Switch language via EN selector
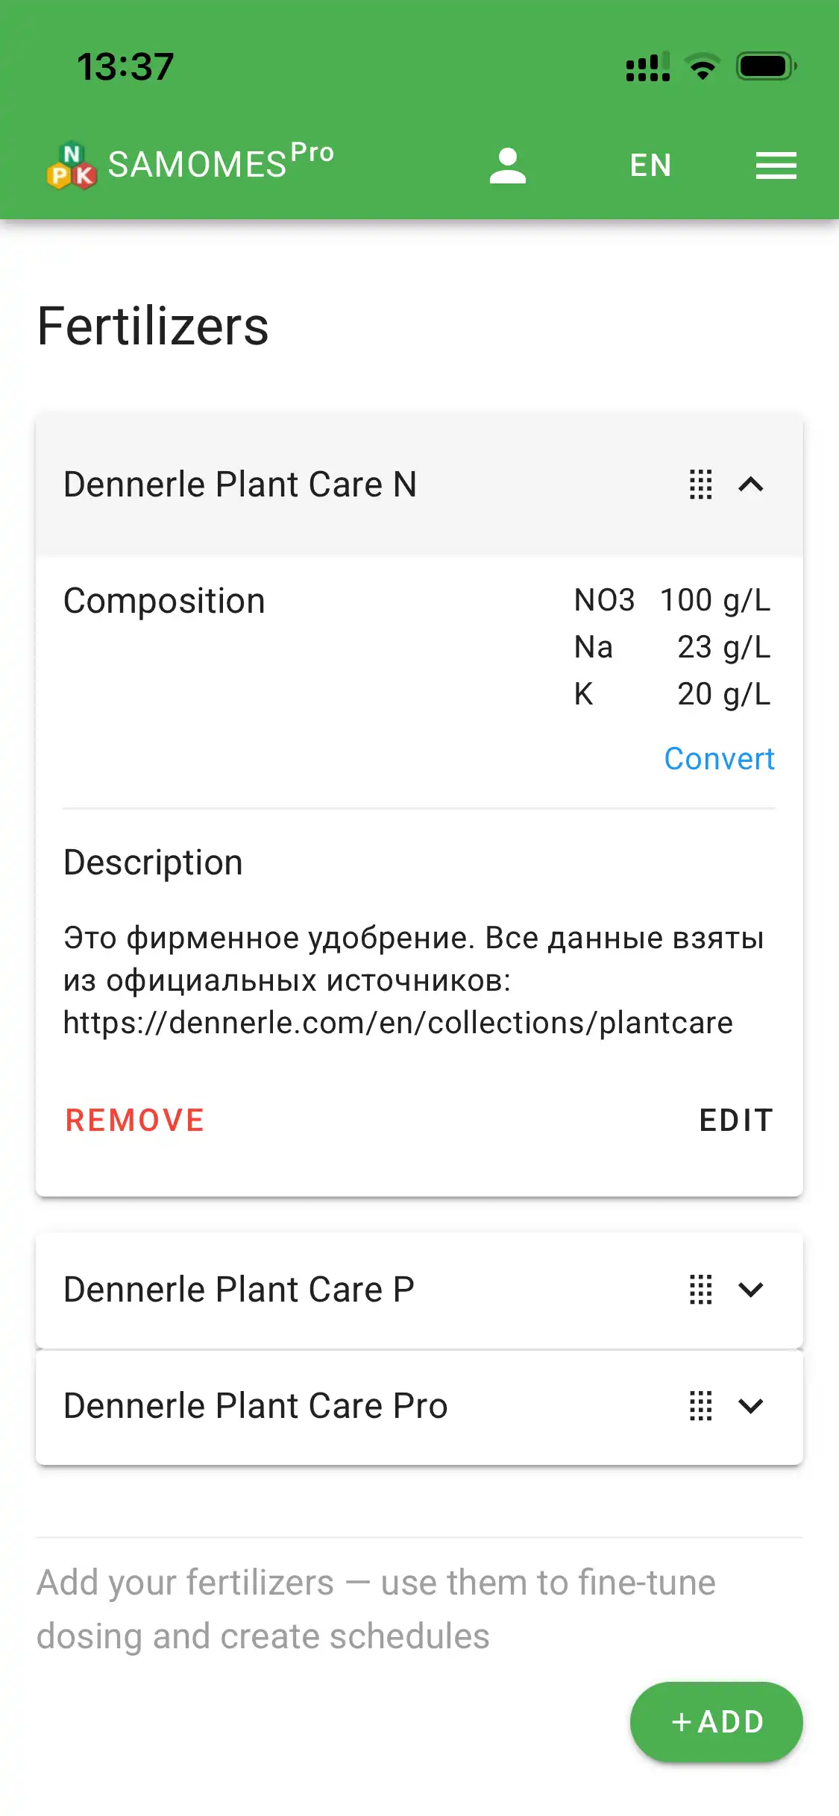Screen dimensions: 839x1816 click(x=650, y=165)
